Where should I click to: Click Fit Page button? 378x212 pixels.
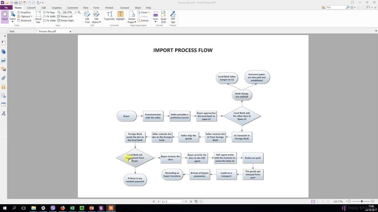(49, 12)
